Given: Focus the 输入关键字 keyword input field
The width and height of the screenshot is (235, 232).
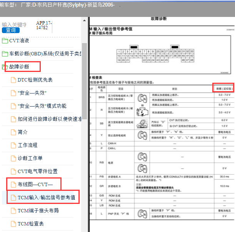Looking at the screenshot, I should [14, 25].
